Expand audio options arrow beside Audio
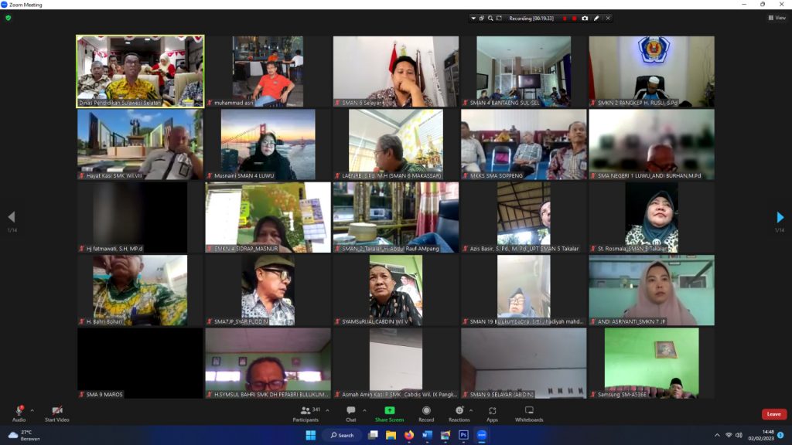This screenshot has height=445, width=792. point(32,411)
